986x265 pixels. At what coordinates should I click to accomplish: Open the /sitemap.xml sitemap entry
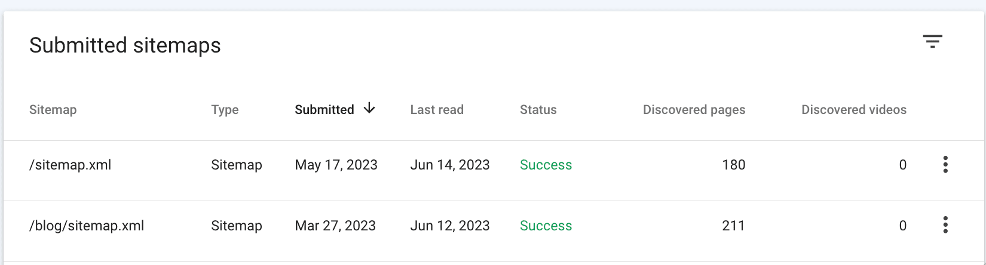pos(71,165)
